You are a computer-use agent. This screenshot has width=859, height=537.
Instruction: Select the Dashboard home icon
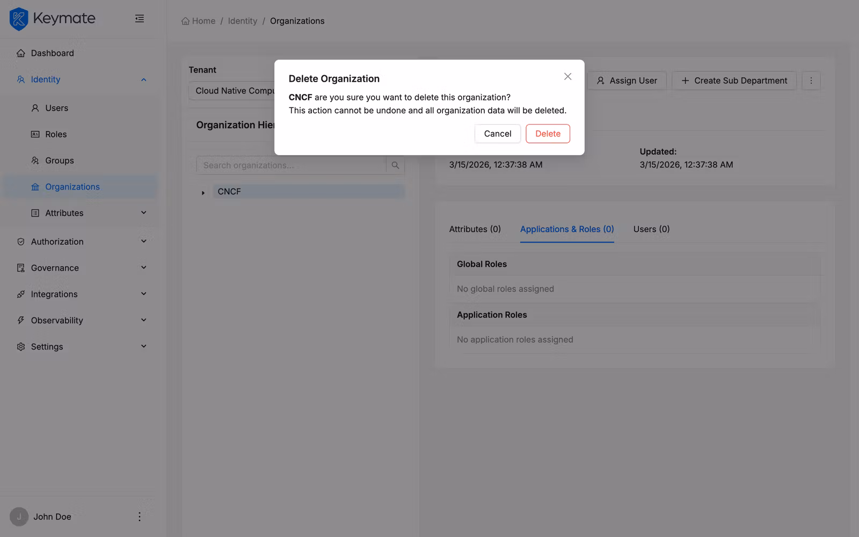pyautogui.click(x=20, y=53)
